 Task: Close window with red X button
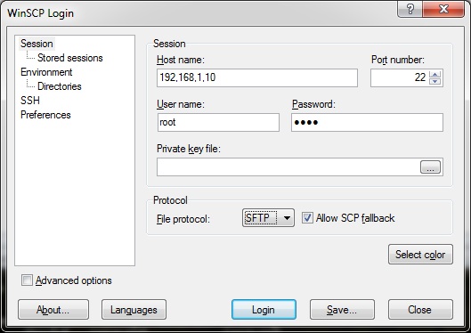(443, 9)
